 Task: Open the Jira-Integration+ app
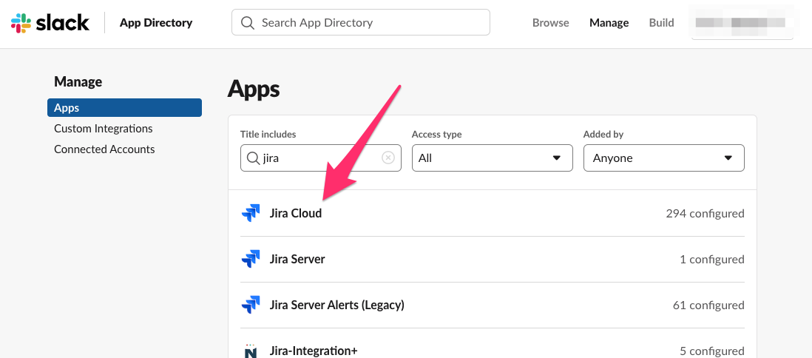(x=314, y=351)
